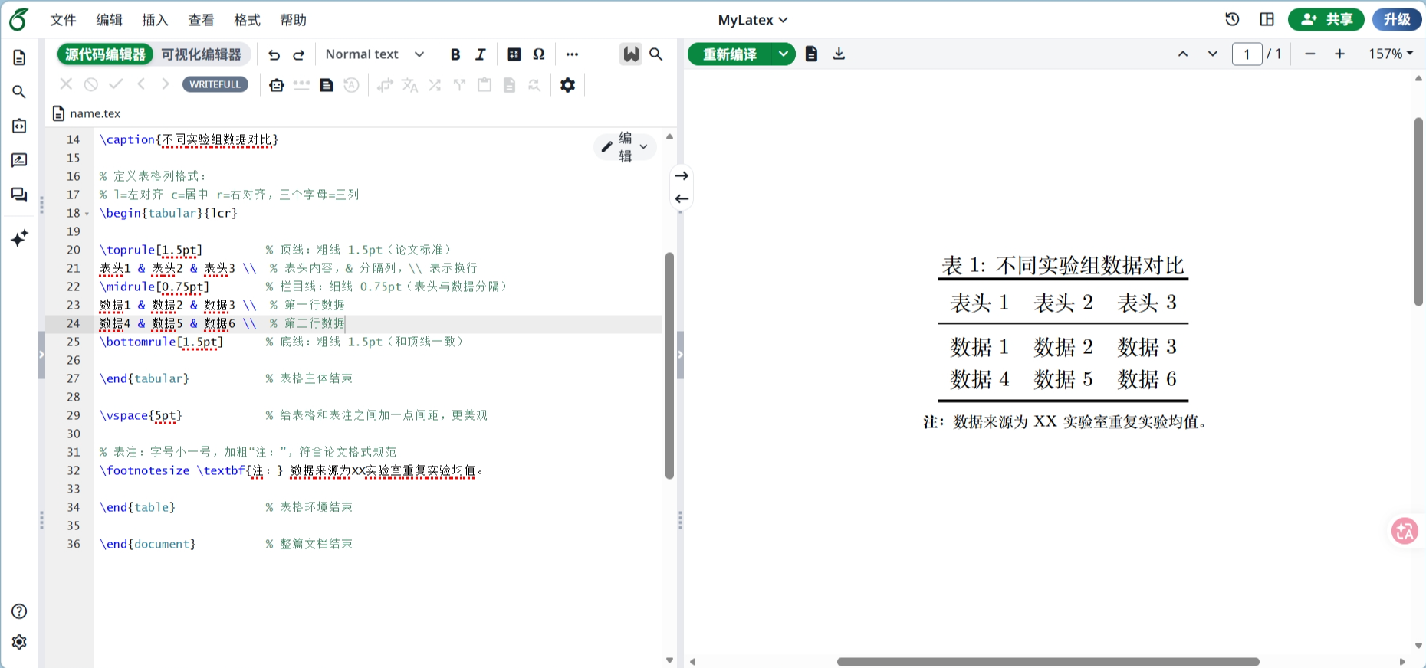
Task: Open the review panel sidebar icon
Action: coord(19,160)
